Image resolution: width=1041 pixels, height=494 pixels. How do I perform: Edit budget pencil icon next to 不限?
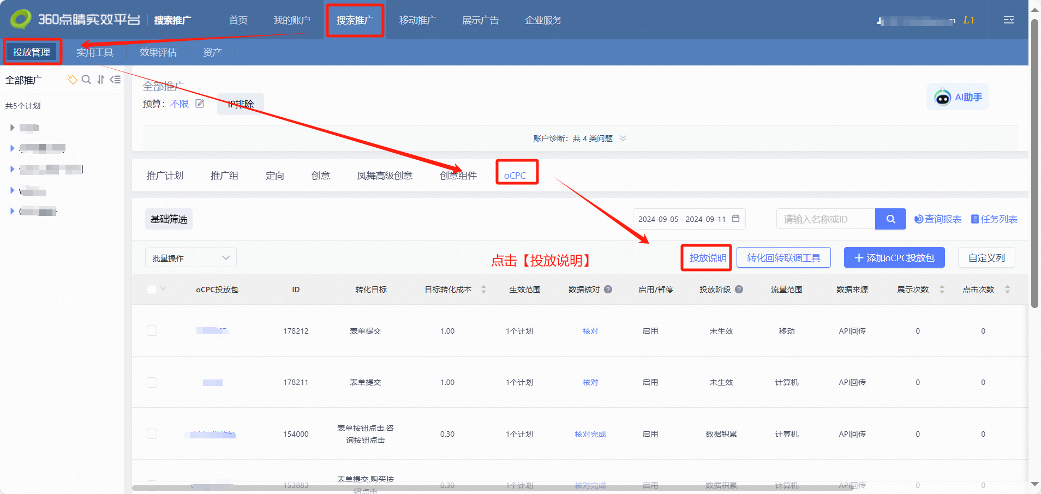tap(200, 104)
